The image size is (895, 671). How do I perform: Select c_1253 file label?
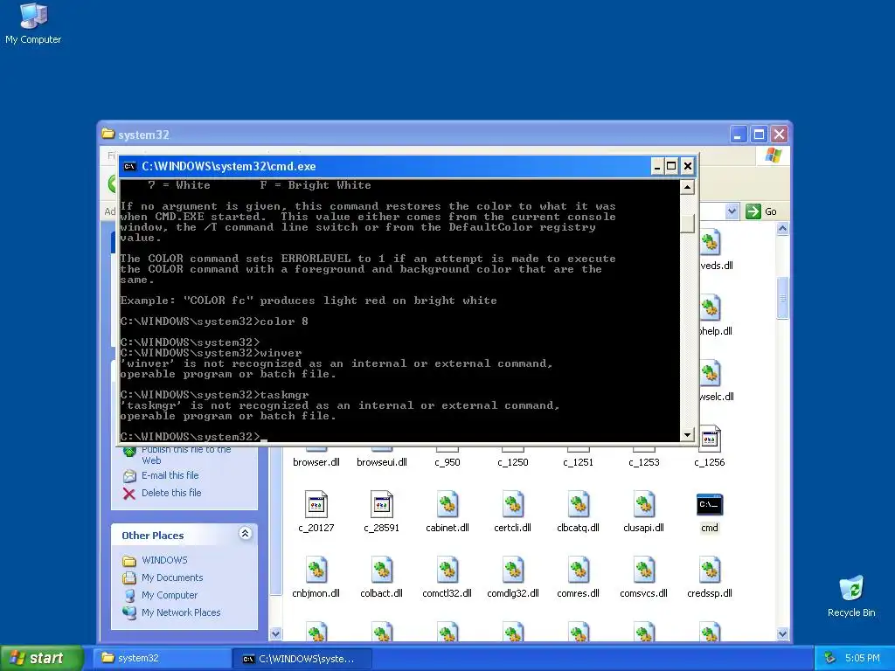(x=644, y=462)
